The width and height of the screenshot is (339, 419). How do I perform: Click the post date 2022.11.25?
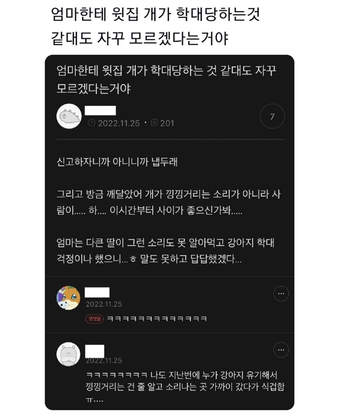(119, 123)
